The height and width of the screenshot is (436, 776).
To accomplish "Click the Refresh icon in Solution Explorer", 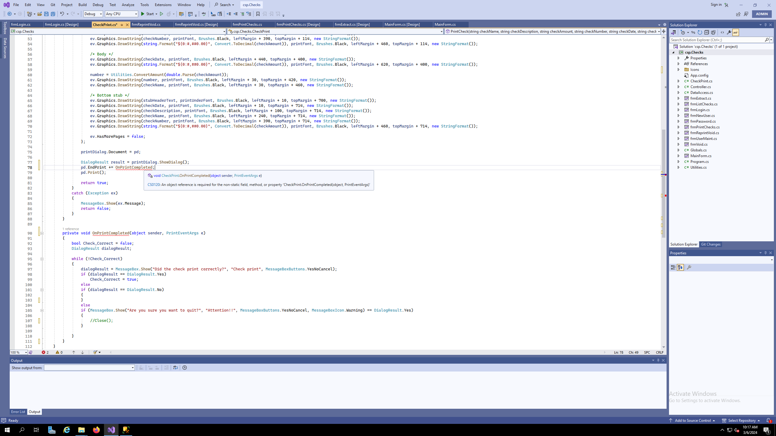I will pos(700,32).
